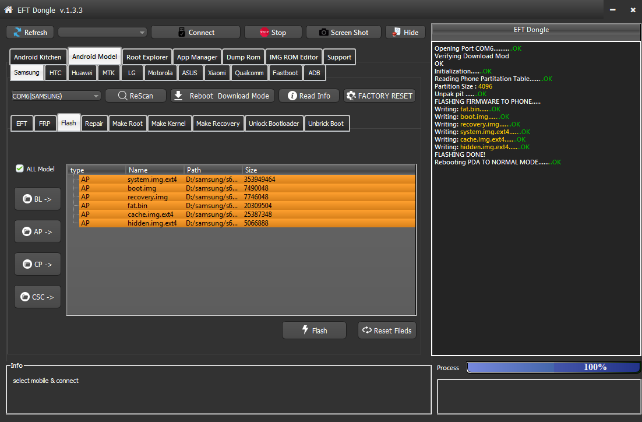Click the gear icon on FACTORY RESET

[x=351, y=96]
